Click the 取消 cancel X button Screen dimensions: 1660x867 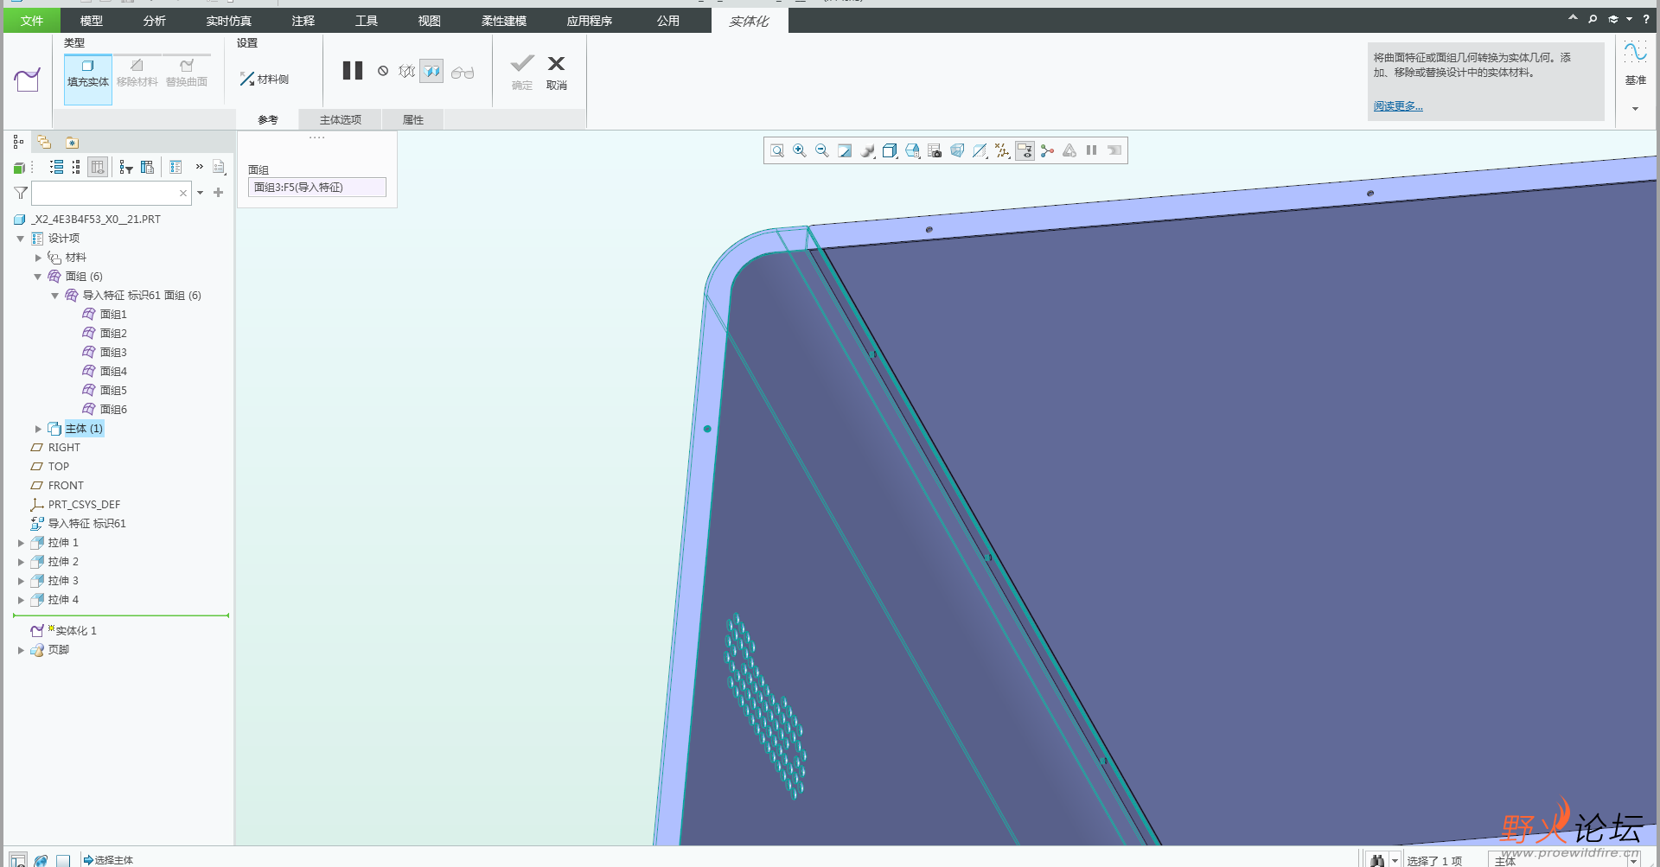pos(557,73)
